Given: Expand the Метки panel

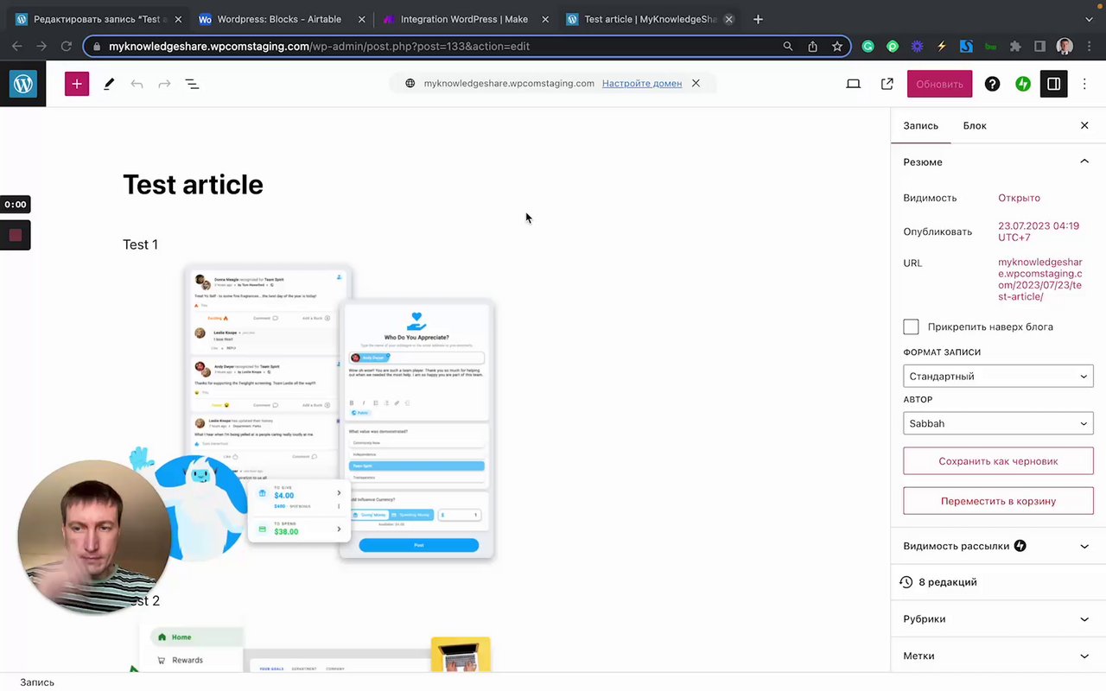Looking at the screenshot, I should coord(998,656).
